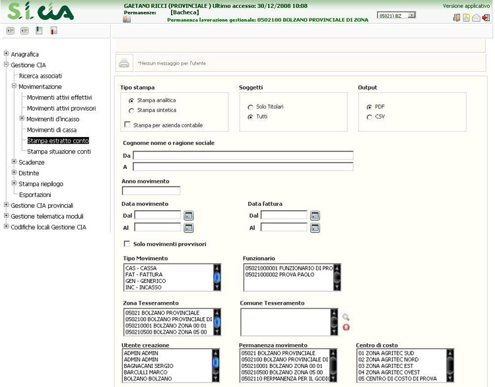Open calendar picker for Data fattura Al

click(315, 227)
